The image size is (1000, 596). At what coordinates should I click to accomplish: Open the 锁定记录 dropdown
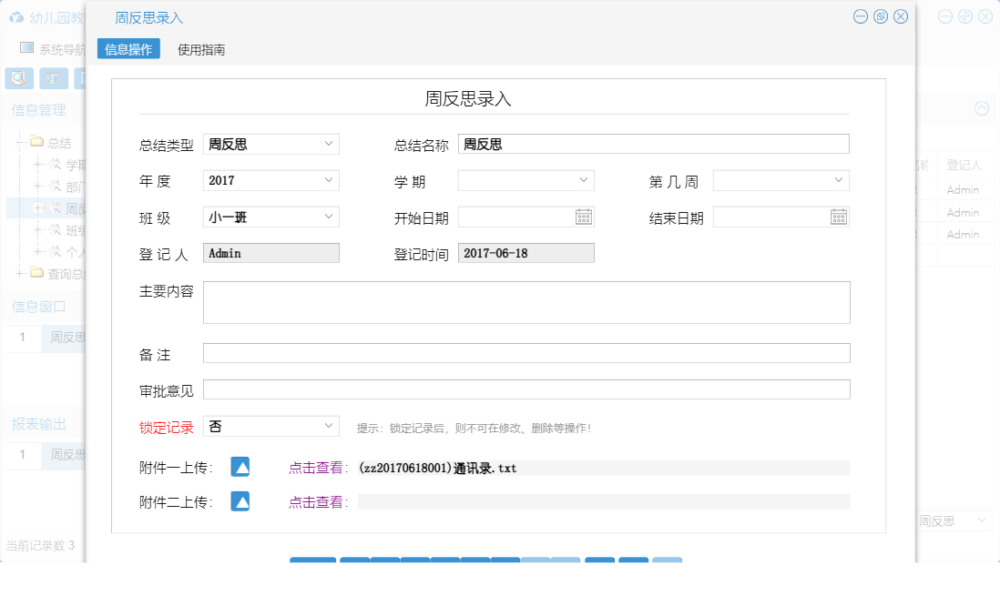[x=328, y=425]
